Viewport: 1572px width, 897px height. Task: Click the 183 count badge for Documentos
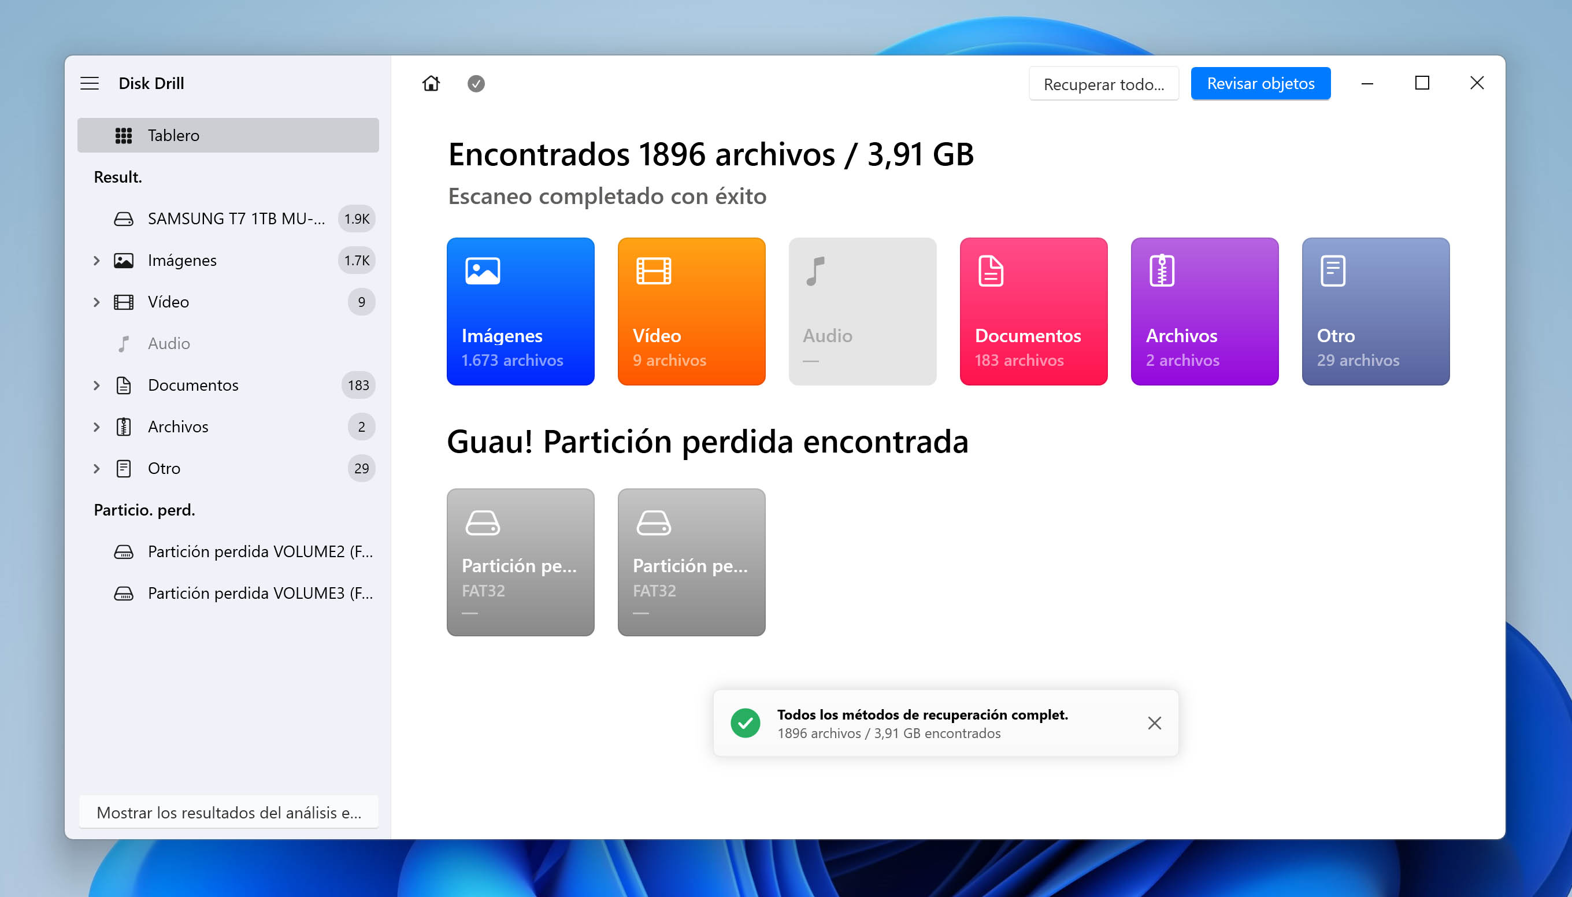tap(358, 385)
